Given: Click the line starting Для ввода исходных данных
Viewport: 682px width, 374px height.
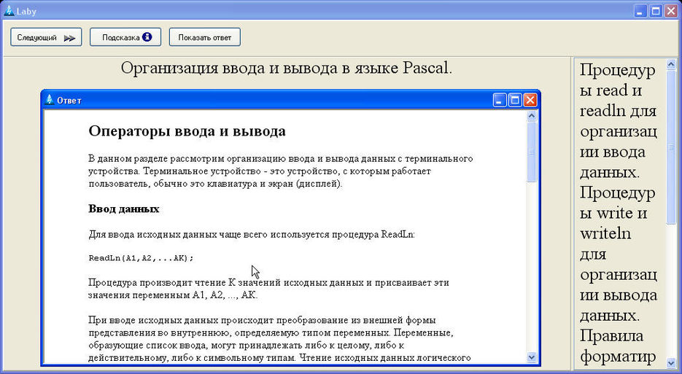Looking at the screenshot, I should click(252, 235).
